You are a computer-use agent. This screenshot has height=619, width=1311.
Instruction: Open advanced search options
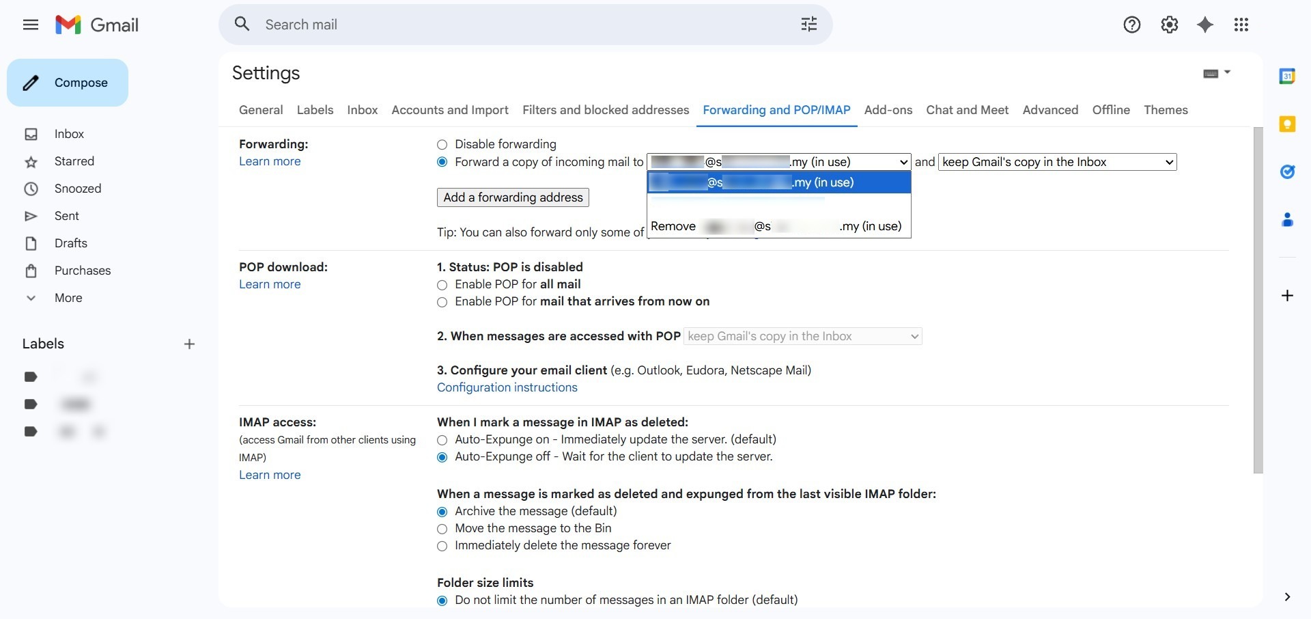pos(808,24)
